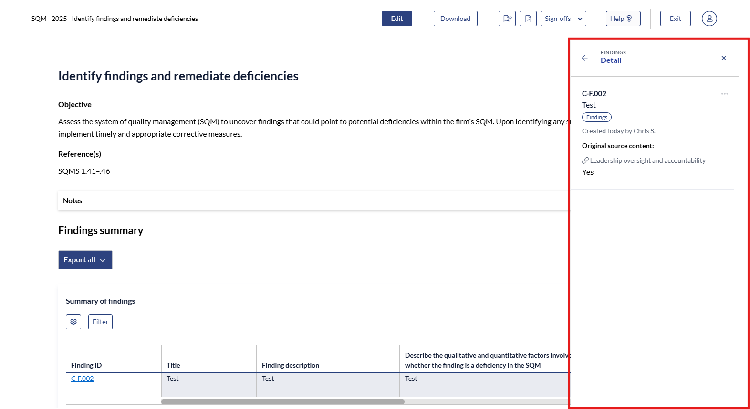Close the Findings Detail panel
The image size is (750, 409).
[x=723, y=58]
